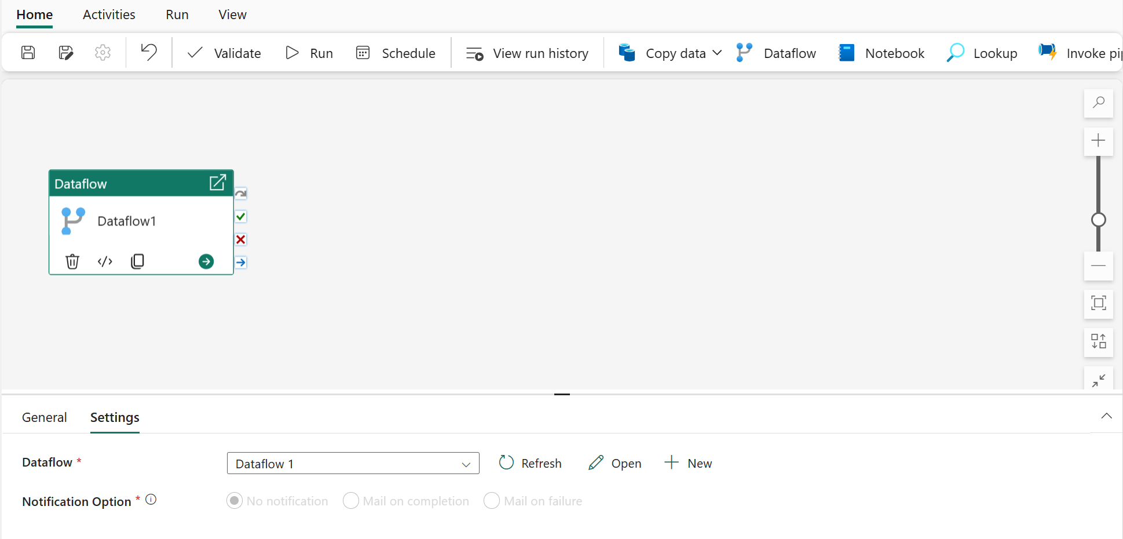Open the General properties tab

[x=45, y=417]
